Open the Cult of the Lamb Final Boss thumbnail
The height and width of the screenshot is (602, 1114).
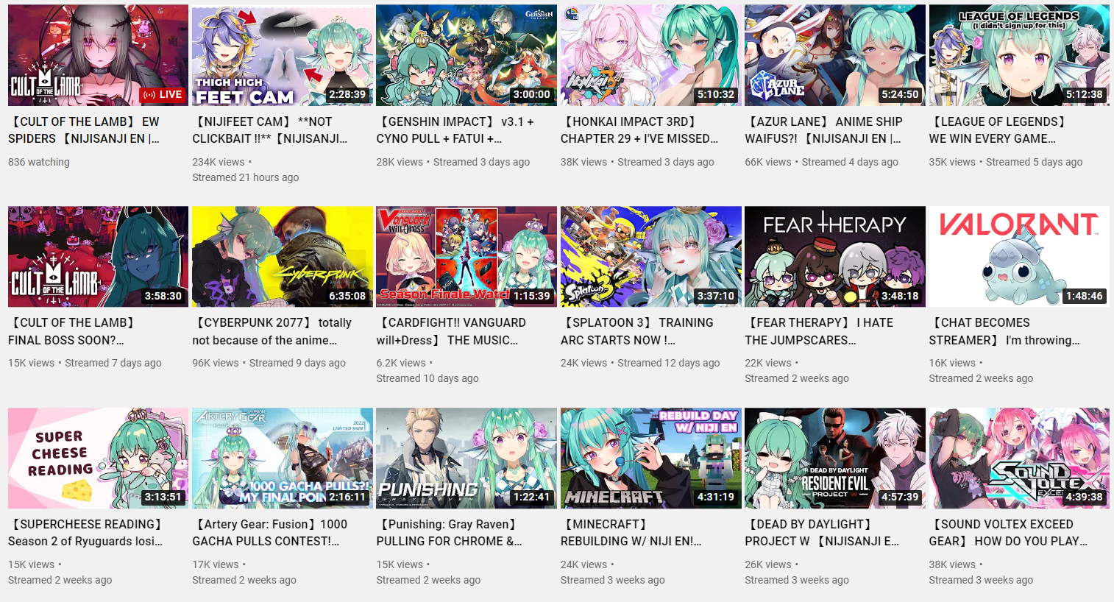pos(98,256)
